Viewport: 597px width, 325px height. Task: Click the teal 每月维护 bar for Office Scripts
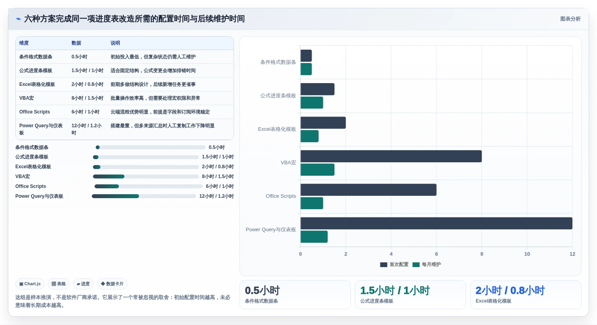[311, 203]
